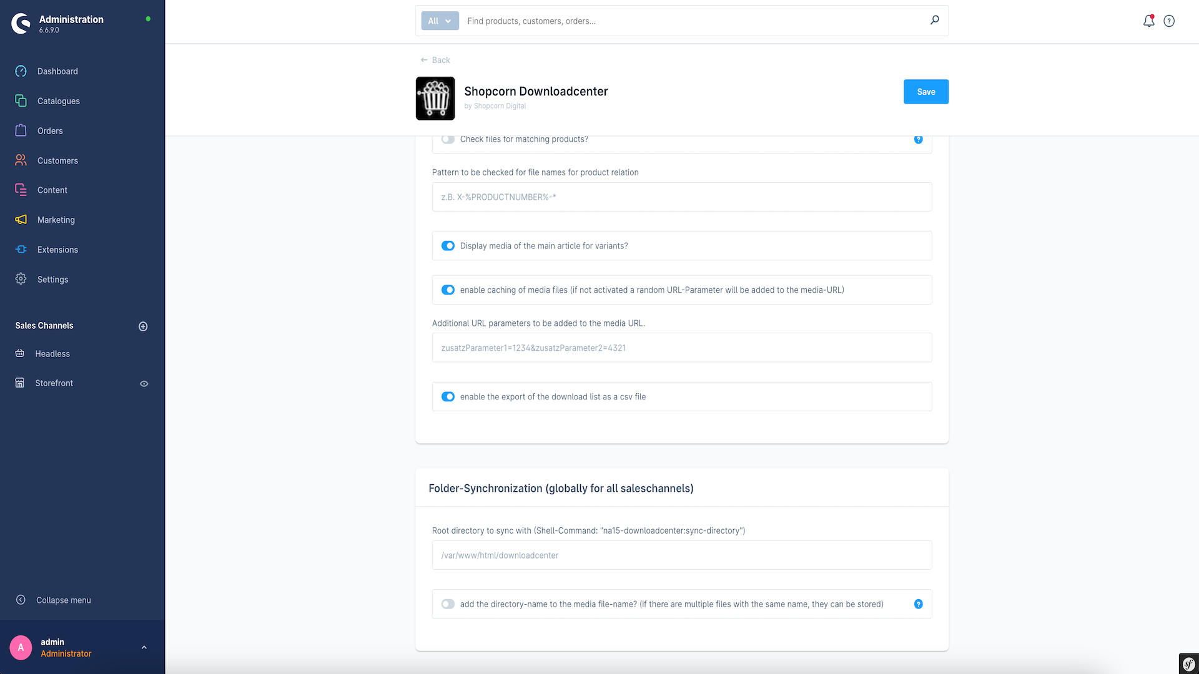Click the Shopware logo icon

tap(21, 24)
